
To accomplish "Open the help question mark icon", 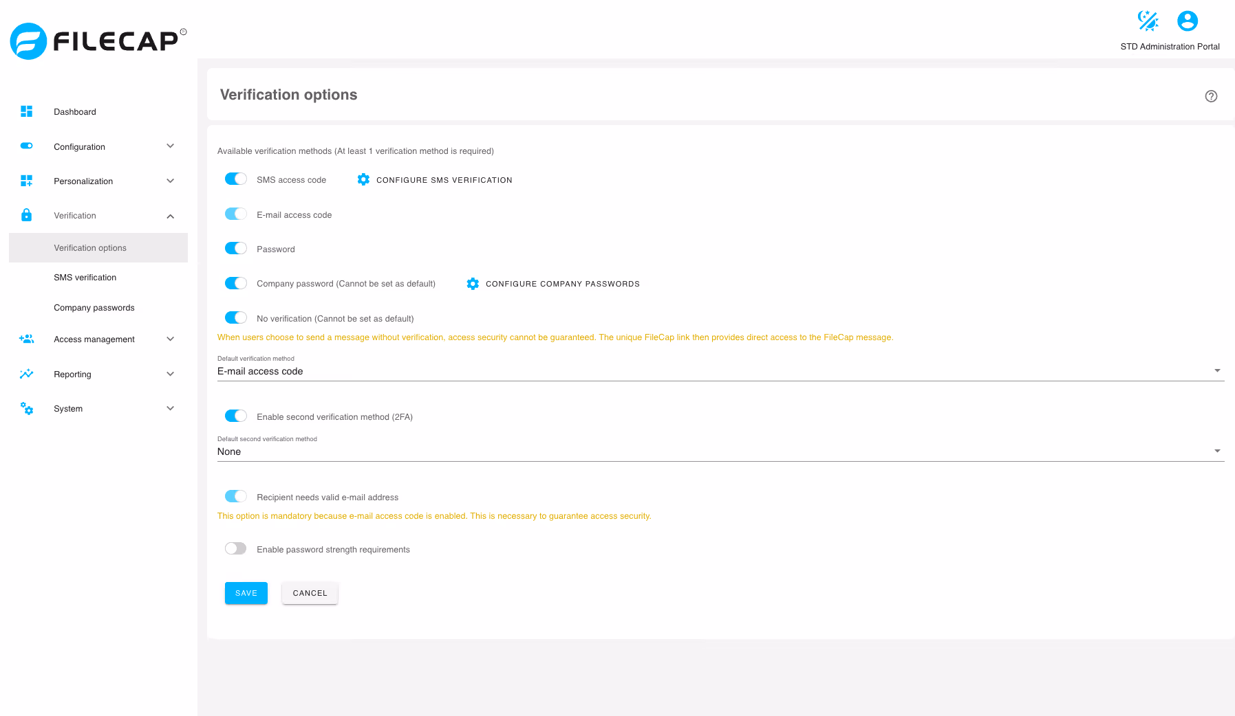I will click(x=1211, y=96).
